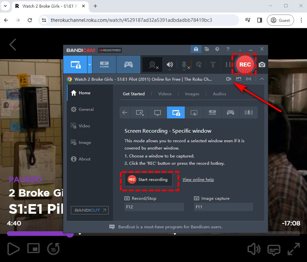Screen dimensions: 307x262
Task: Open View online help link
Action: tap(198, 180)
